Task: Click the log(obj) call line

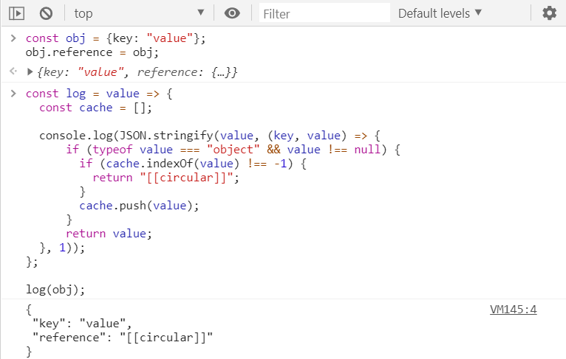Action: [x=55, y=289]
